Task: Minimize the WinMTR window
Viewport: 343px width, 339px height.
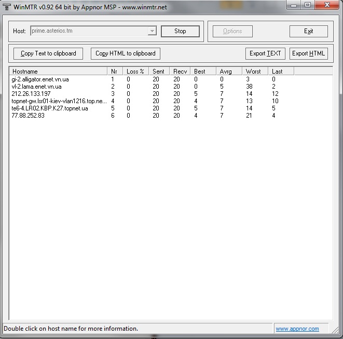Action: pos(294,5)
